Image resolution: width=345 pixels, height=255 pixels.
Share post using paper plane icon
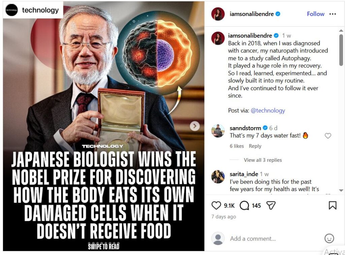pos(271,205)
